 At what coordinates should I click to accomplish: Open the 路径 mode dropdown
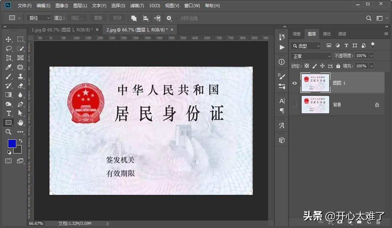click(x=38, y=18)
